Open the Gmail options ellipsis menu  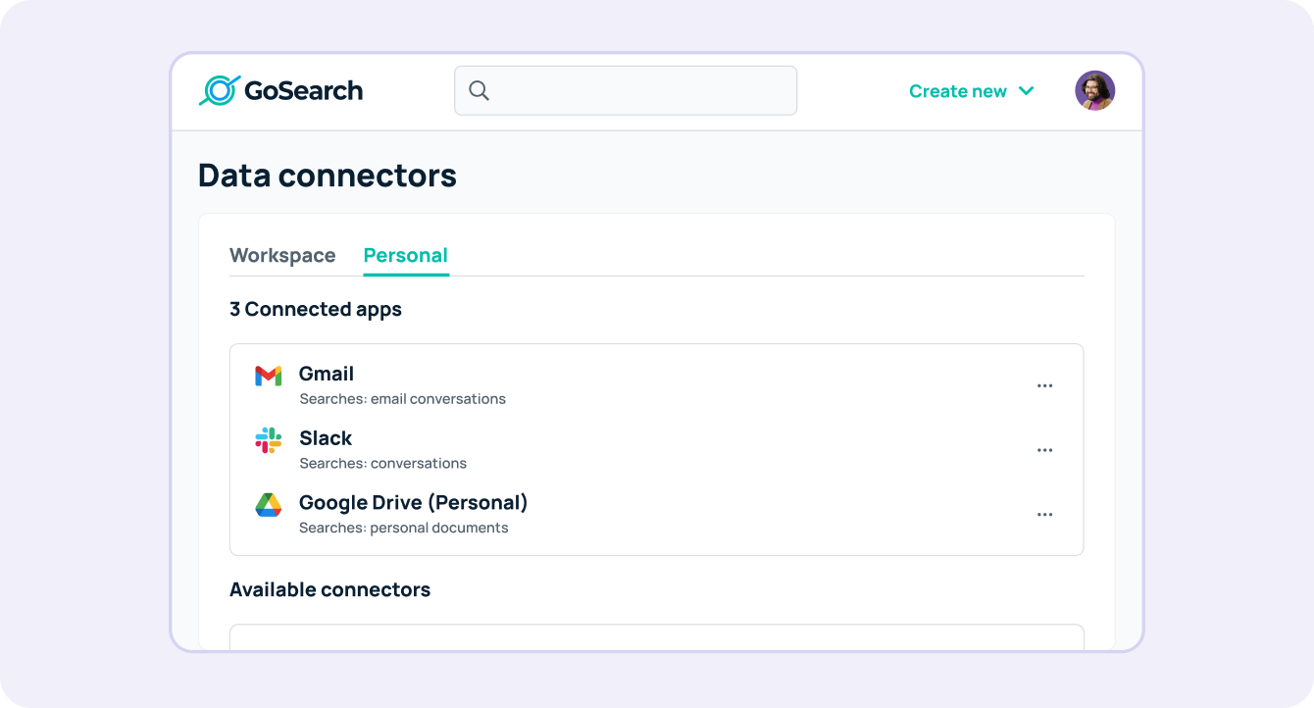coord(1044,385)
